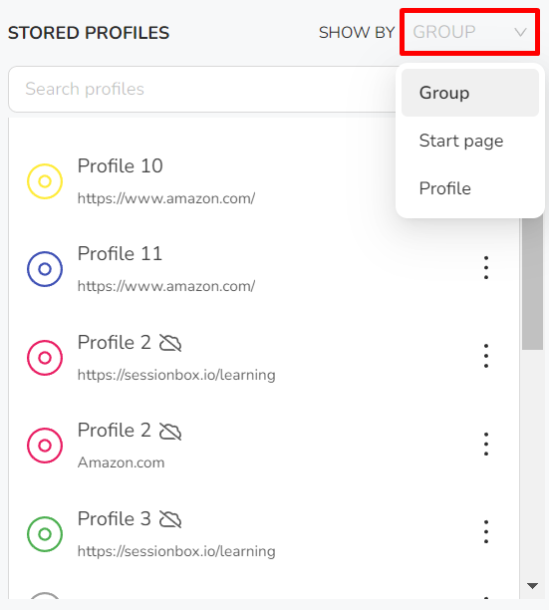Image resolution: width=549 pixels, height=610 pixels.
Task: Click the red icon of Profile 2 Amazon.com
Action: click(45, 446)
